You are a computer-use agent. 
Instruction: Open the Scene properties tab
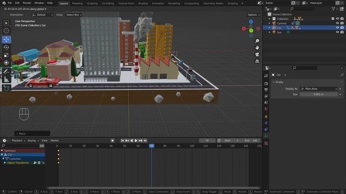click(266, 102)
